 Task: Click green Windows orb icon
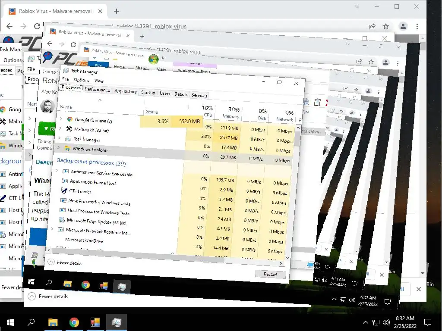click(153, 59)
